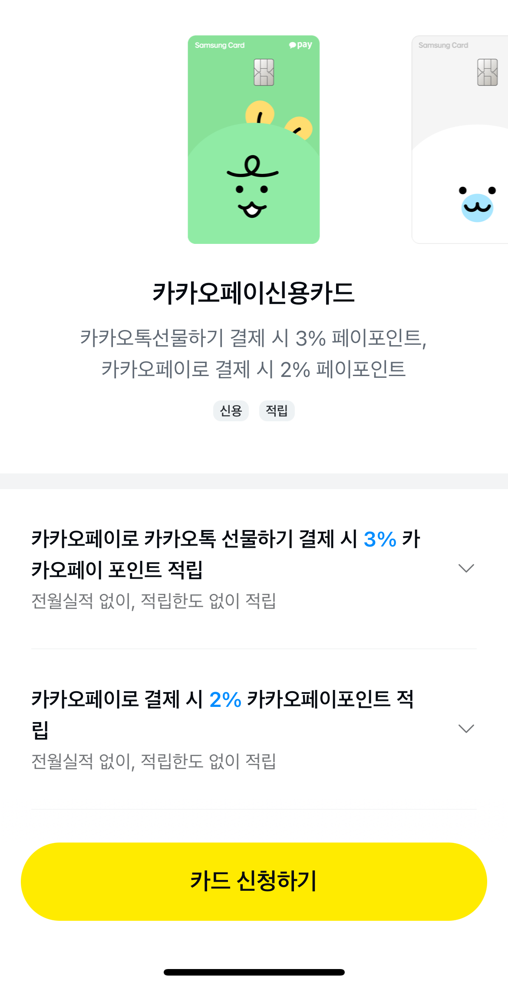The image size is (508, 986).
Task: Toggle the 3% benefit detail section open
Action: (466, 567)
